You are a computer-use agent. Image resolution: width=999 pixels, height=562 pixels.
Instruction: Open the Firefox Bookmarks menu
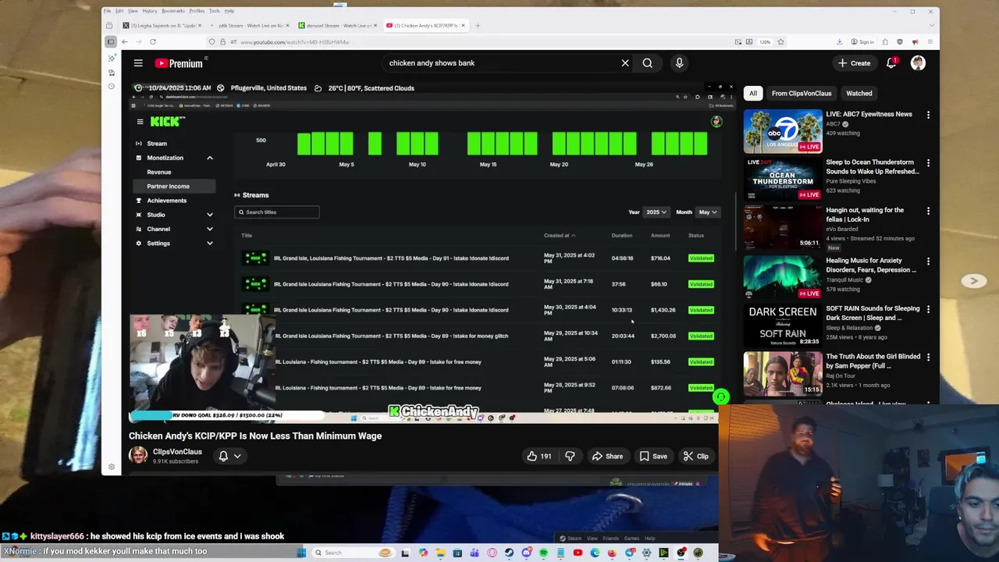(173, 11)
